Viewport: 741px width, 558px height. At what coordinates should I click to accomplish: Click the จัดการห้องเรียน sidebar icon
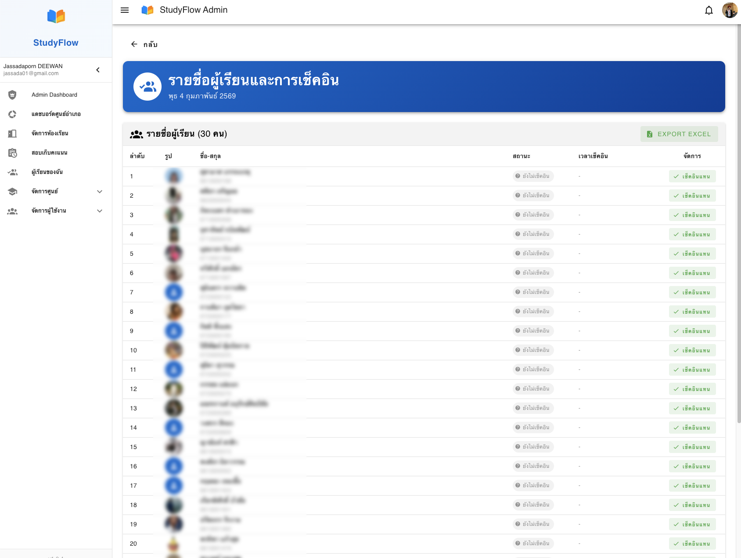pyautogui.click(x=12, y=134)
